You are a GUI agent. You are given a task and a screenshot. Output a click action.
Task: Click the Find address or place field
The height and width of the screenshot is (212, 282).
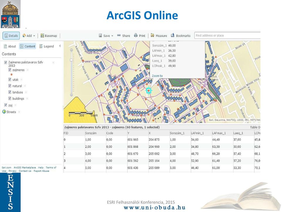click(x=227, y=36)
